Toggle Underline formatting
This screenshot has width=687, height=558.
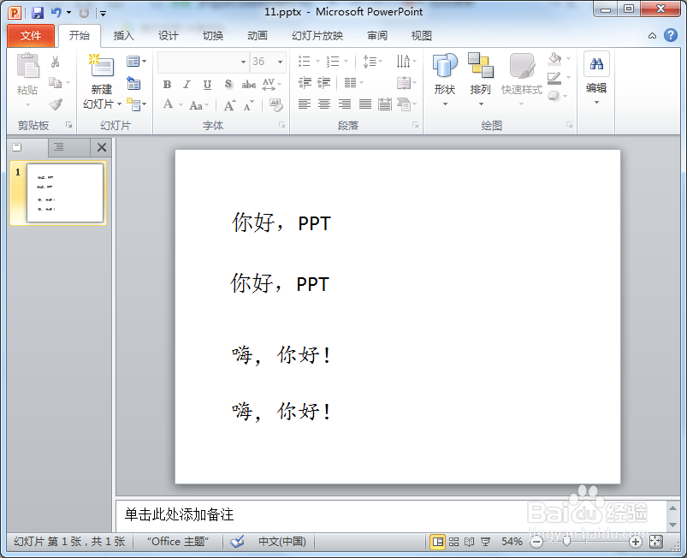pos(207,84)
